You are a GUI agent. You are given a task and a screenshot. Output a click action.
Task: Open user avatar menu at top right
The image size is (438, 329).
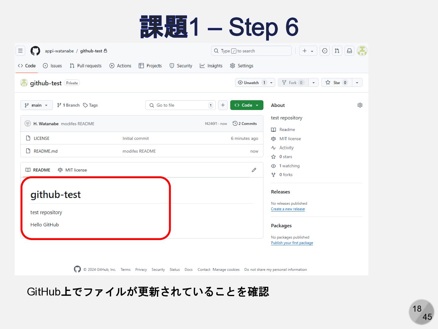(x=362, y=51)
